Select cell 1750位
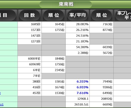Screen dimensions: 131x108 (x=54, y=65)
